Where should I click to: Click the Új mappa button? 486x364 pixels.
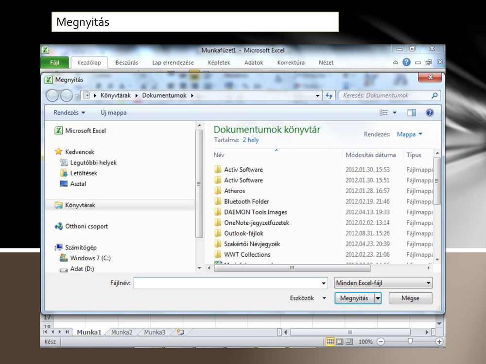coord(114,113)
